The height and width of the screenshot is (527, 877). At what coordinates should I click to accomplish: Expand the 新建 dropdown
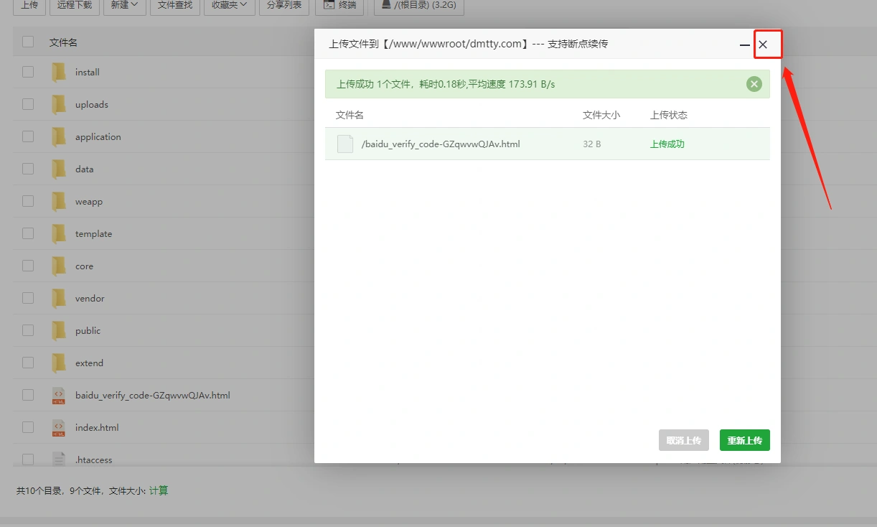(125, 6)
